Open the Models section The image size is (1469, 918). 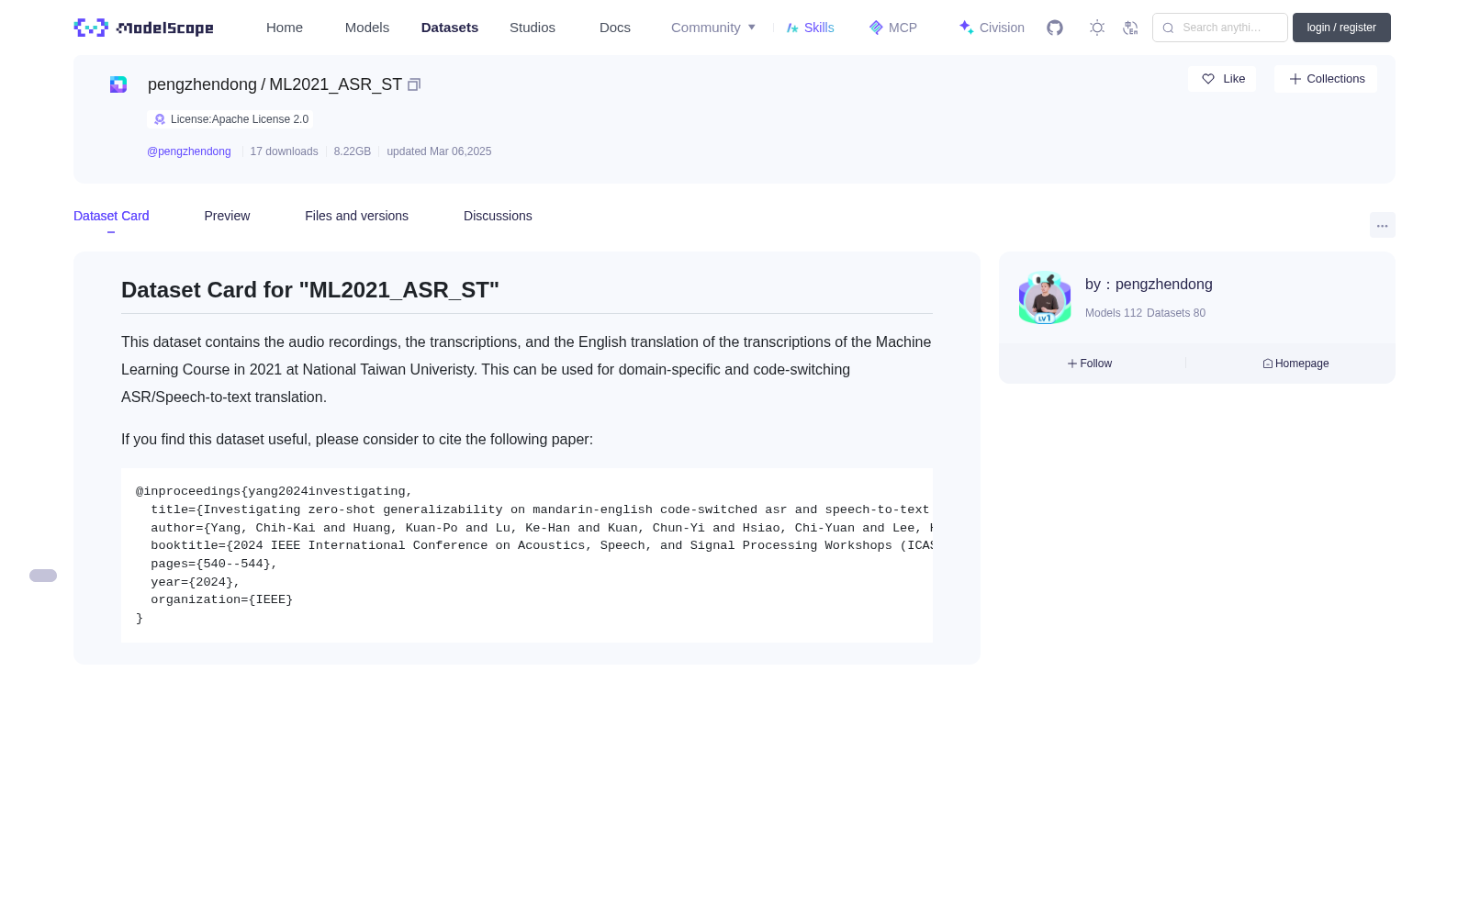tap(367, 28)
